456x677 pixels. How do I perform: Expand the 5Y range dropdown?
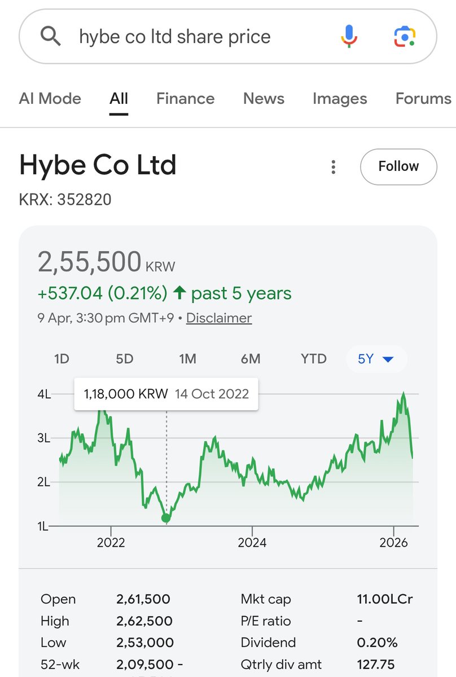tap(376, 359)
